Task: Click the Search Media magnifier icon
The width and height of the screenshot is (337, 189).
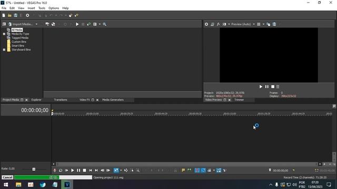Action: (105, 24)
